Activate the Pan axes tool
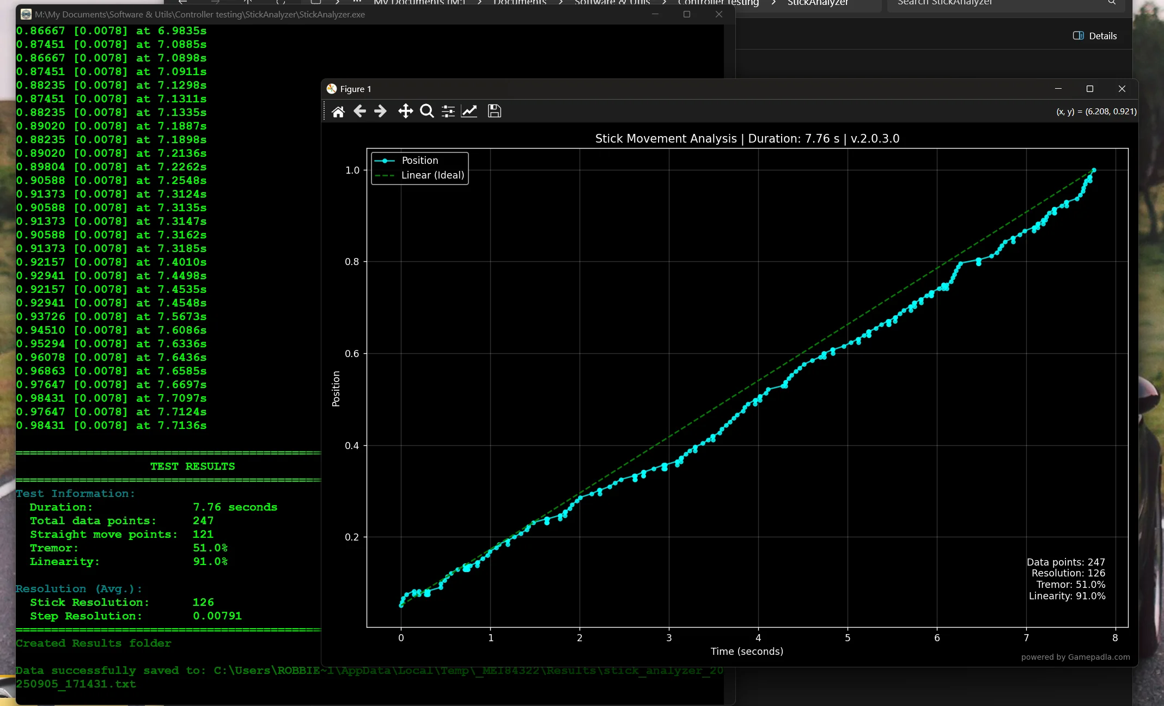Image resolution: width=1164 pixels, height=706 pixels. pyautogui.click(x=405, y=112)
